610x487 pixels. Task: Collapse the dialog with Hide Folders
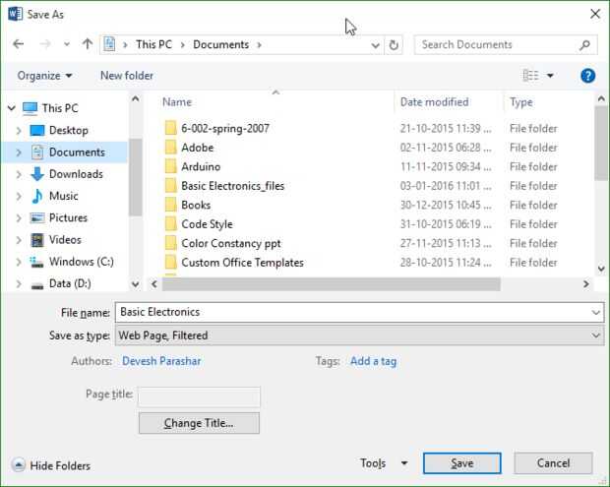tap(50, 465)
